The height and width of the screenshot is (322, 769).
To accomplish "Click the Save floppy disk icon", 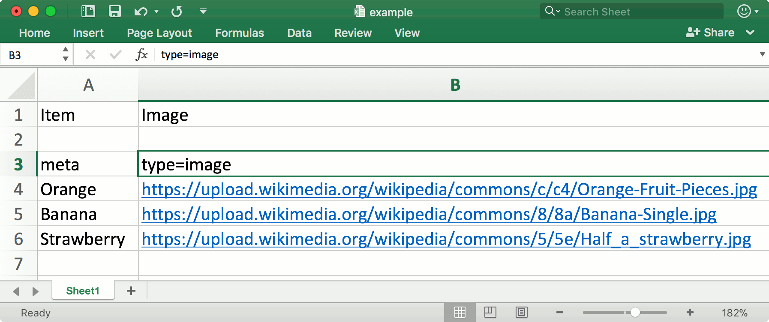I will point(114,11).
